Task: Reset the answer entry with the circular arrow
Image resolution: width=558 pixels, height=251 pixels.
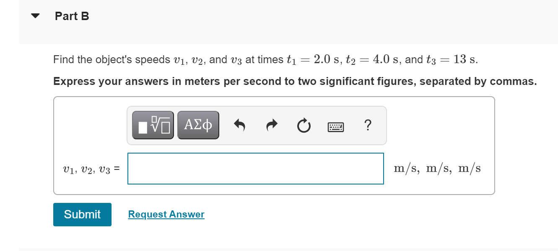Action: click(x=303, y=125)
